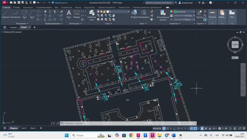Open Свойства слоя layer properties
Screen dimensions: 247x139
[x=91, y=15]
